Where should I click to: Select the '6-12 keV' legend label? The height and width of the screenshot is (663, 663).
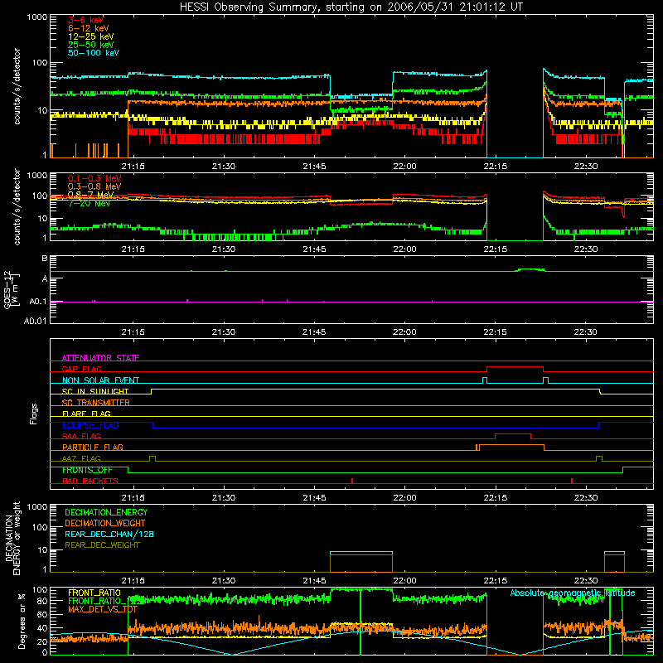tap(89, 28)
